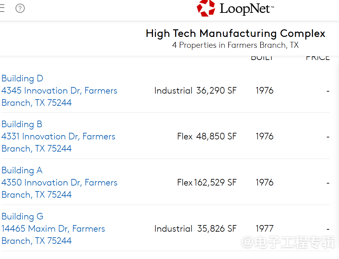Click the 35,826 SF size value
Viewport: 339px width, 259px height.
(x=217, y=229)
